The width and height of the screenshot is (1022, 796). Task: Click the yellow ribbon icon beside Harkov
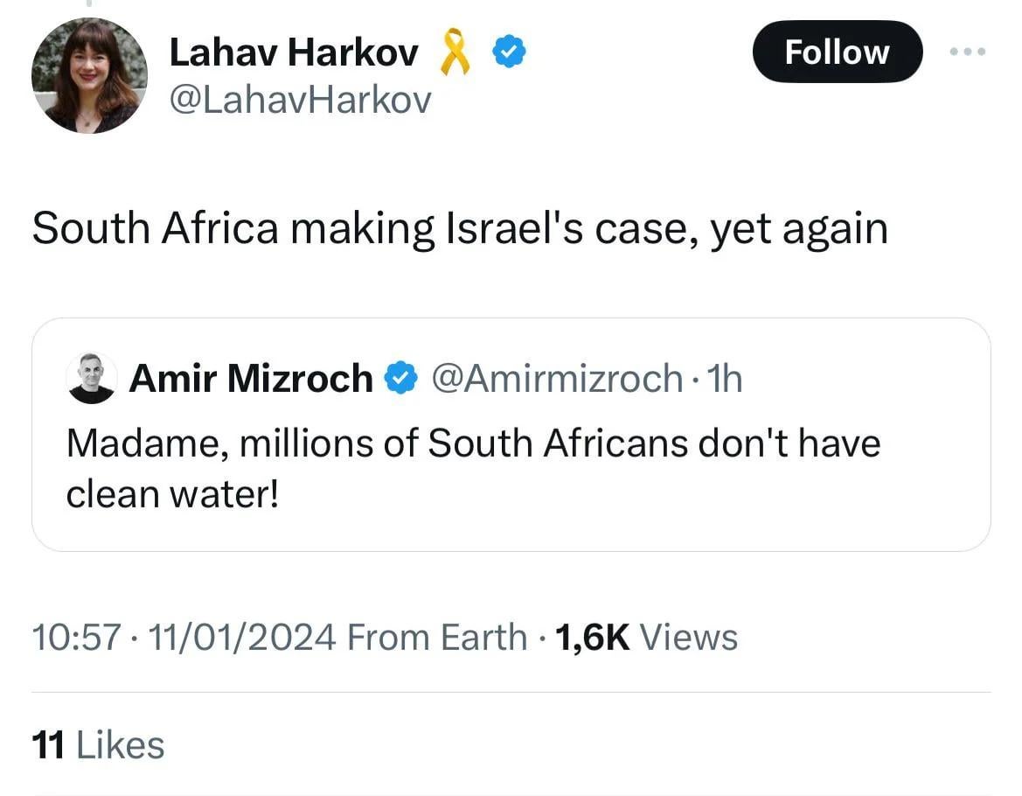454,52
